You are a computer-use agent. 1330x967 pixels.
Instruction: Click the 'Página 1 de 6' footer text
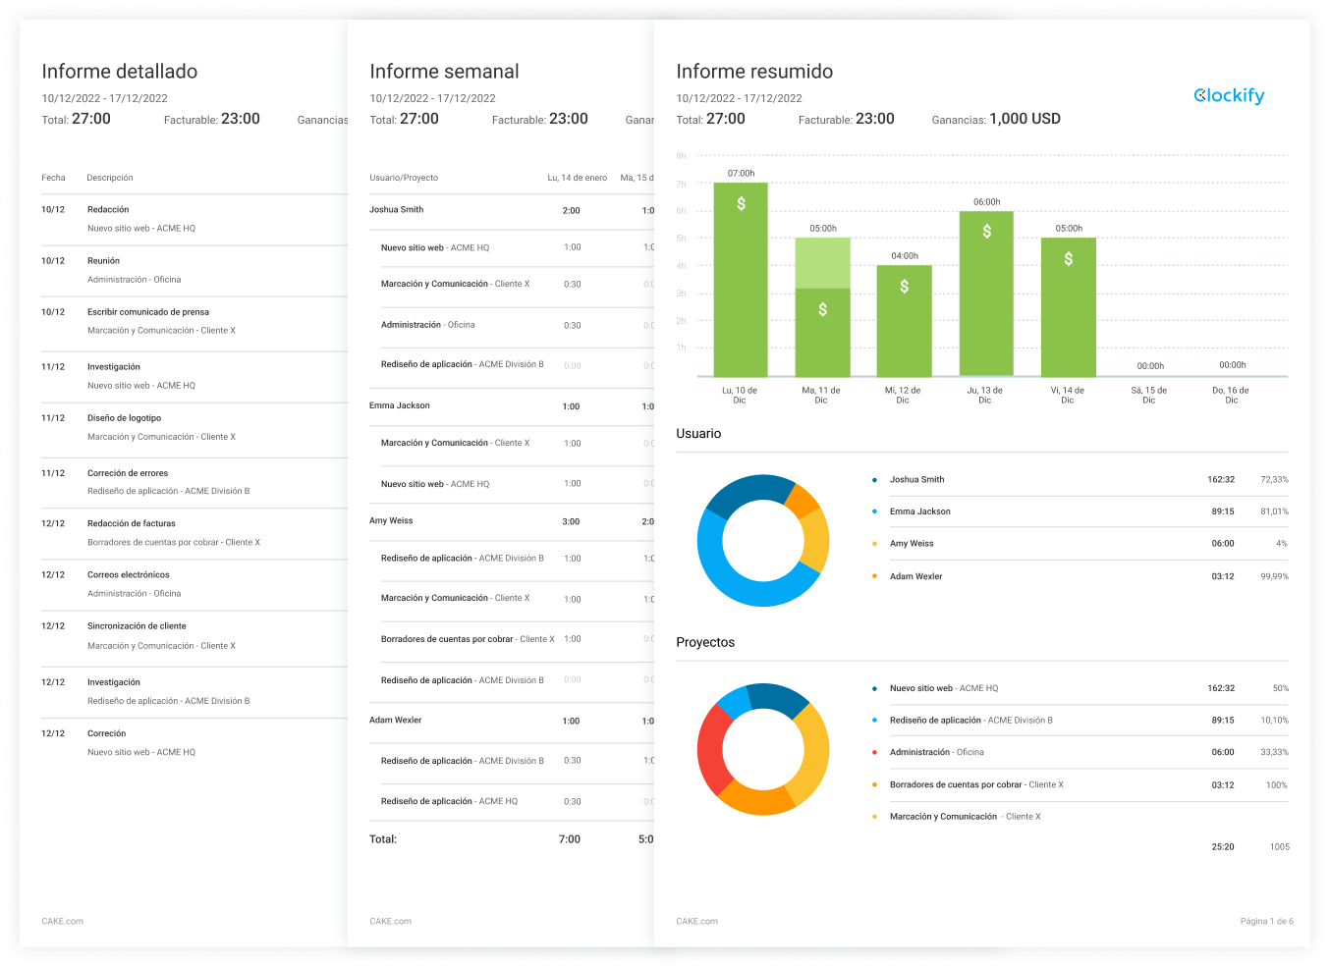[1266, 921]
